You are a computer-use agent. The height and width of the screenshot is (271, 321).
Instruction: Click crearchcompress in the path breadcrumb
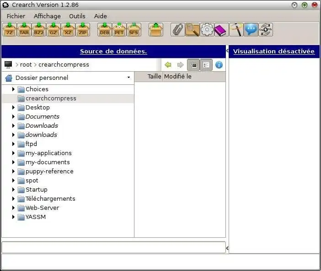click(x=64, y=65)
